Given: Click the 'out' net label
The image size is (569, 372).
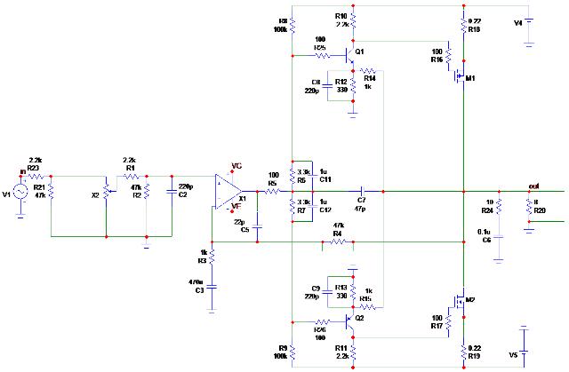Looking at the screenshot, I should [x=533, y=186].
